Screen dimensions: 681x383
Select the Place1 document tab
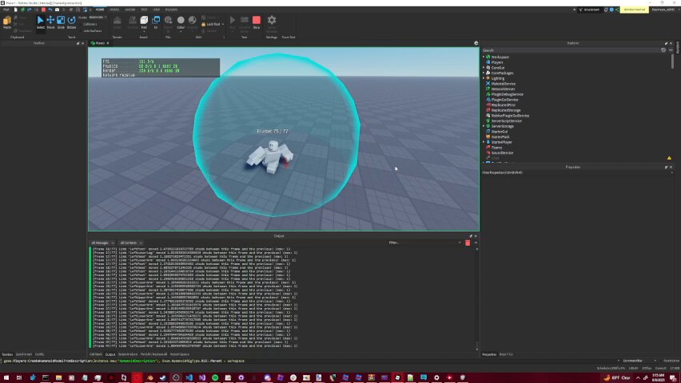(100, 43)
